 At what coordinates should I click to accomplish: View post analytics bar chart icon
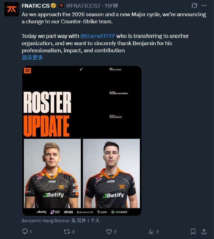151,232
